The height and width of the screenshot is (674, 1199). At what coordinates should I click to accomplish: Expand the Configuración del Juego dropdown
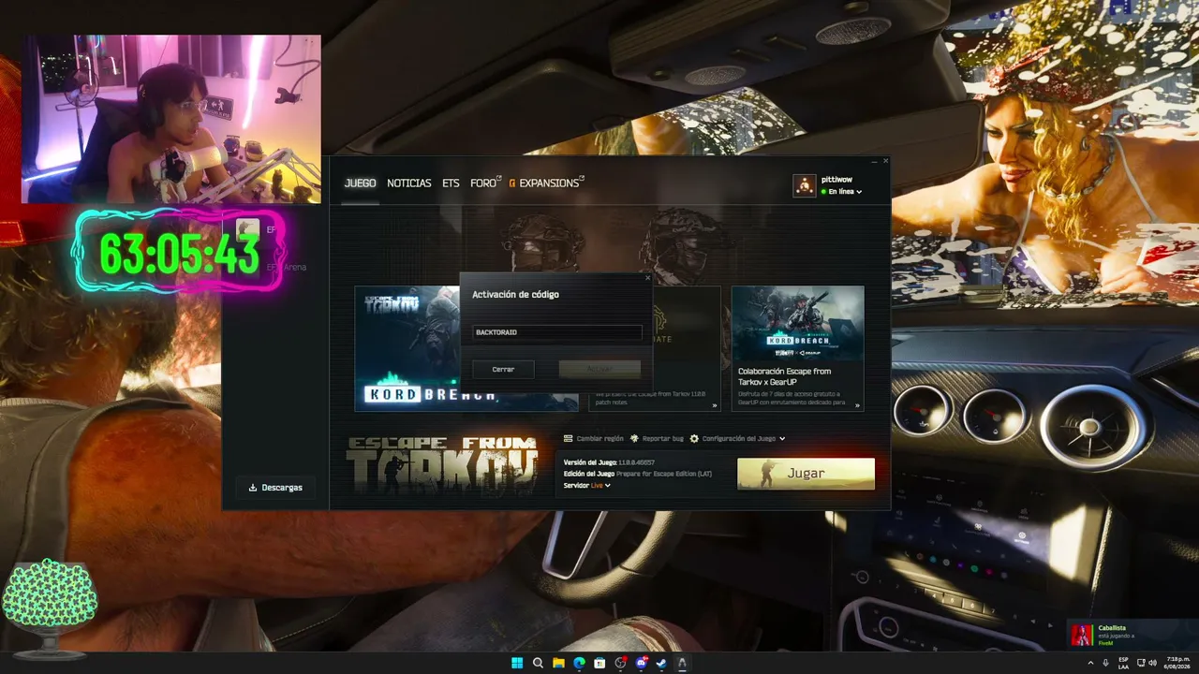[744, 438]
